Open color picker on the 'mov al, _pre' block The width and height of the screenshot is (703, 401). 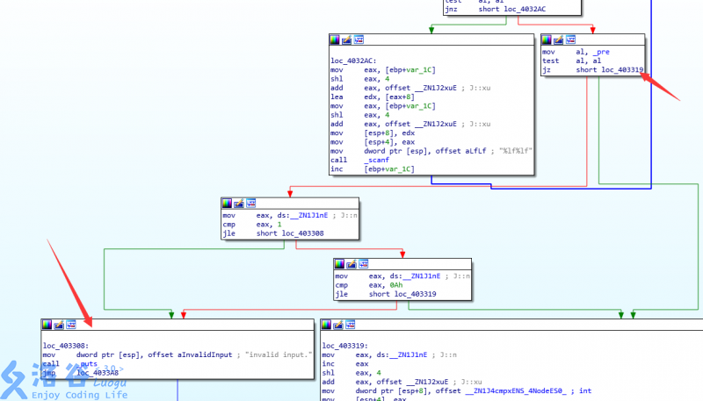547,39
